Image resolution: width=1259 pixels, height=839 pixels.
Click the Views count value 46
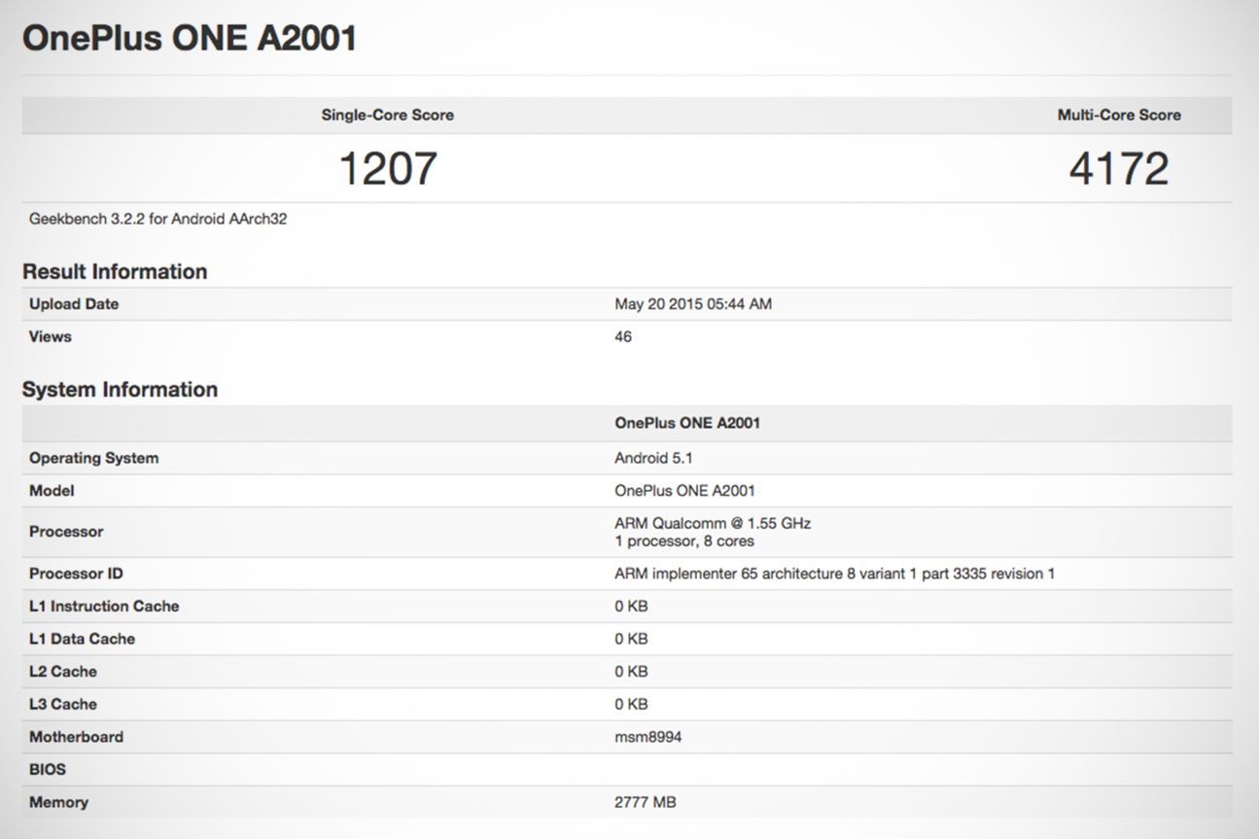[x=623, y=336]
